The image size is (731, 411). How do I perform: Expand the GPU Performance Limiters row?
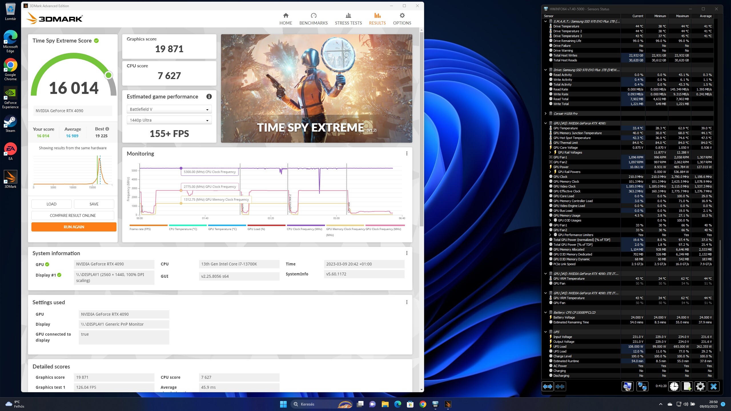click(x=550, y=235)
